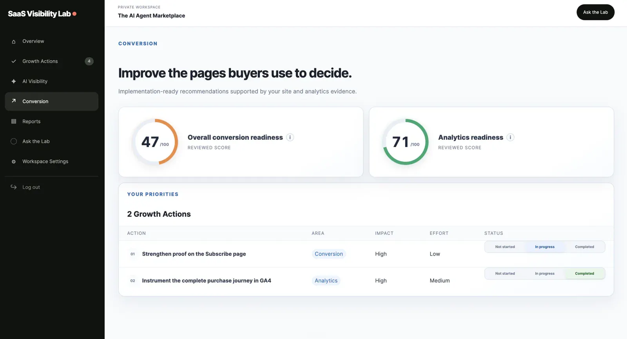
Task: Click the Low effort value
Action: tap(435, 254)
